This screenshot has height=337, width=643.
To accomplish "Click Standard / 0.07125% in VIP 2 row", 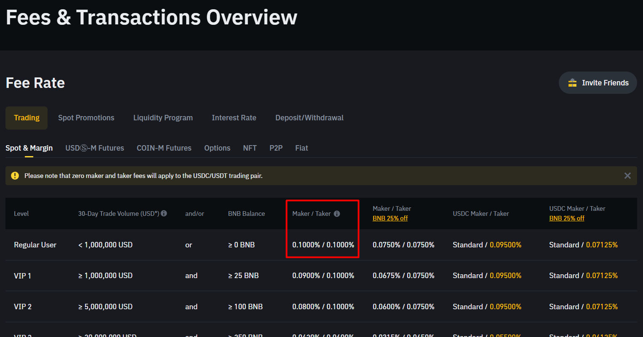I will coord(584,307).
